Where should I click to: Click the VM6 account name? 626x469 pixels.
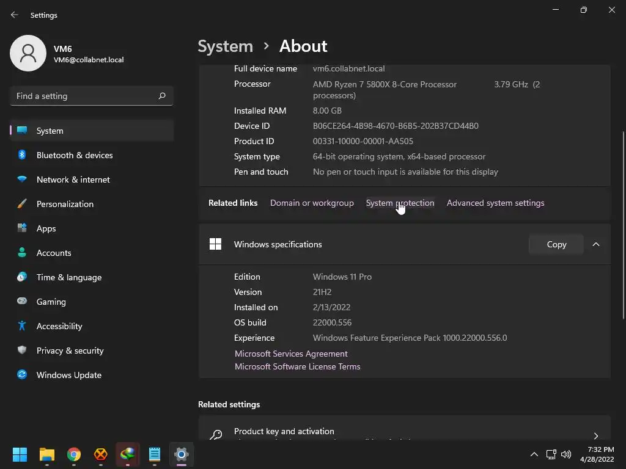coord(63,49)
